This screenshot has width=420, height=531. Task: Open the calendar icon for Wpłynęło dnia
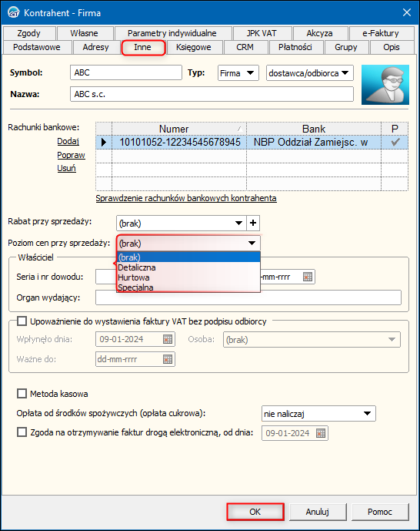tap(168, 339)
